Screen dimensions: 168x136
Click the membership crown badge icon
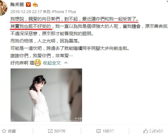pyautogui.click(x=35, y=4)
